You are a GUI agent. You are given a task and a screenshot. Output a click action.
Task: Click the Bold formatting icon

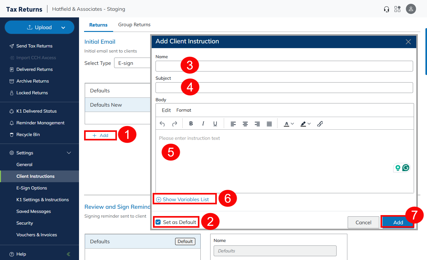point(191,124)
